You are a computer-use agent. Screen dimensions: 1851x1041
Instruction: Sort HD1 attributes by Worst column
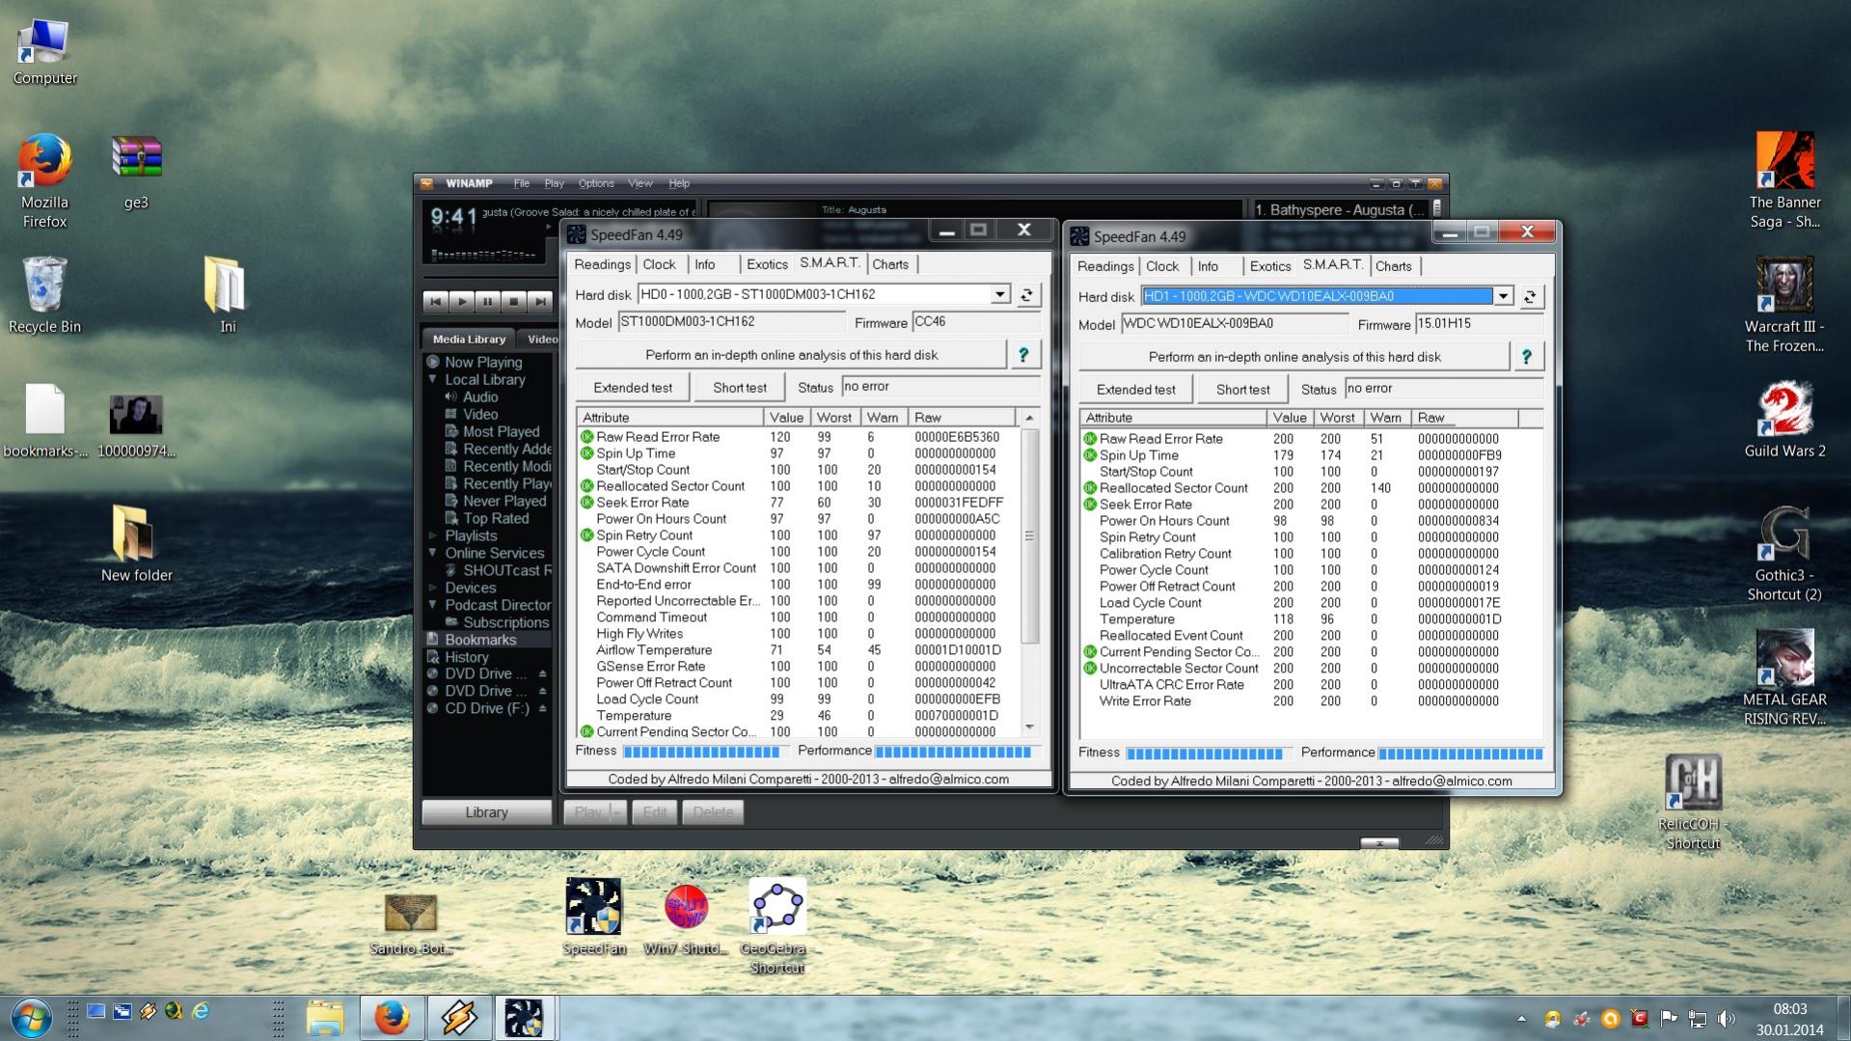point(1337,418)
